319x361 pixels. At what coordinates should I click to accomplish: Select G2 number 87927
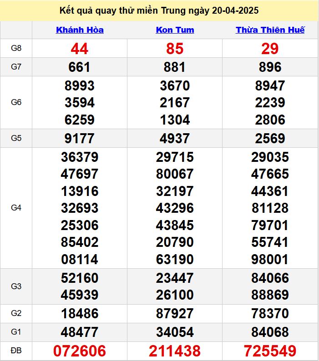pyautogui.click(x=175, y=314)
